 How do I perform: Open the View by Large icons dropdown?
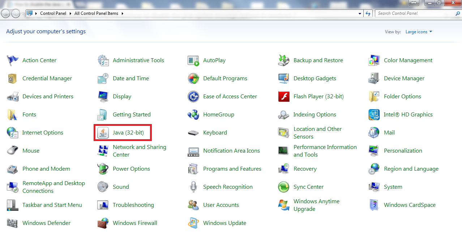click(x=419, y=32)
